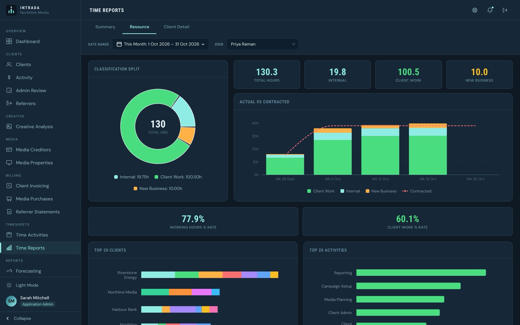
Task: Click the Creative Analysis image icon
Action: [x=9, y=126]
